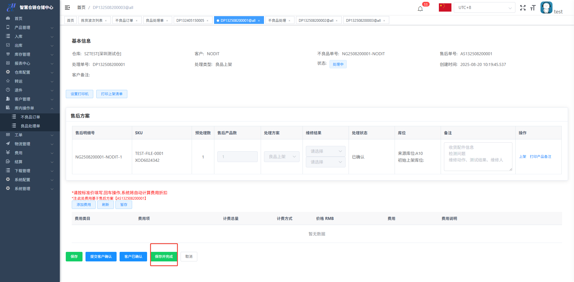Open the UTC+8 timezone dropdown
The image size is (574, 282).
click(x=484, y=7)
